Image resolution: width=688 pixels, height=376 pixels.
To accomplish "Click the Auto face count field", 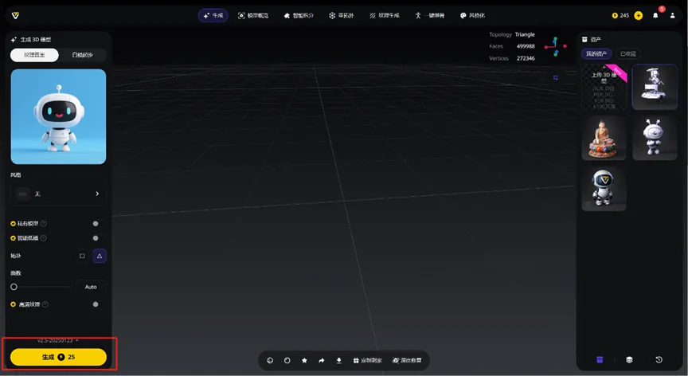I will click(91, 287).
